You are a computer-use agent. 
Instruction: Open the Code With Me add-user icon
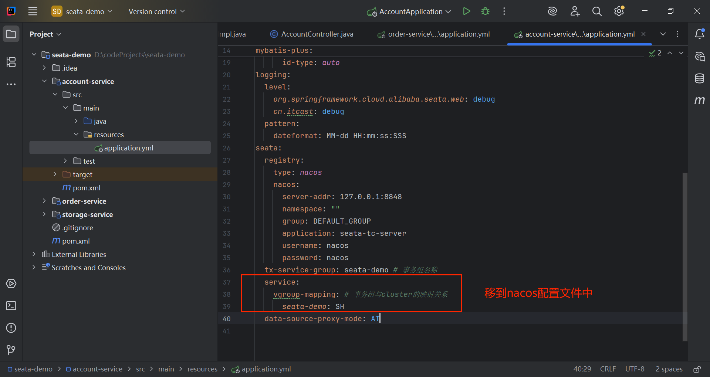point(575,11)
